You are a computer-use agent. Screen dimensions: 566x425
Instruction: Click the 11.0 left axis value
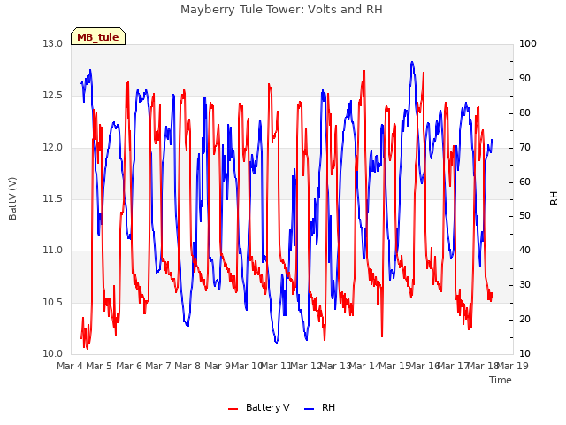pyautogui.click(x=53, y=251)
